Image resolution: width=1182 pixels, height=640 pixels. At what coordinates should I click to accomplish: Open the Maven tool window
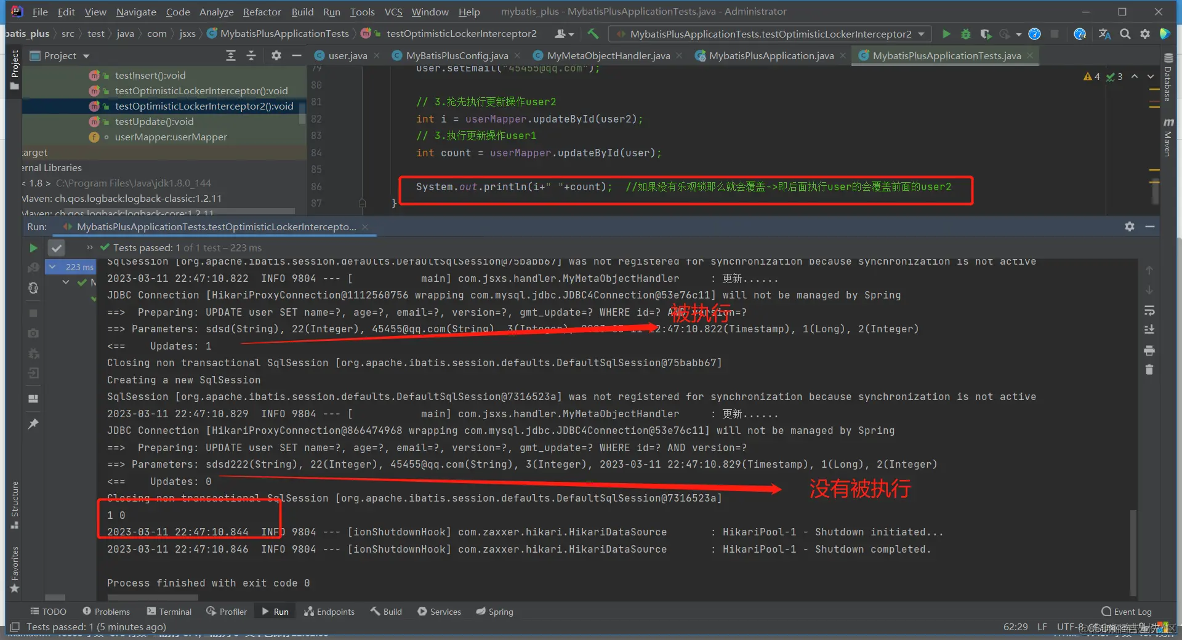pos(1168,137)
